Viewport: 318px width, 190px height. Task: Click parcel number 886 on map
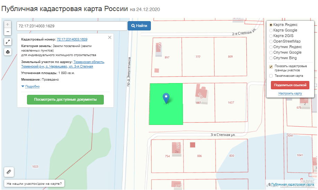point(199,156)
